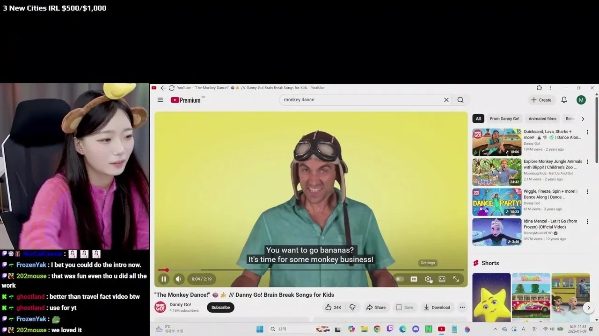Click Idina Menzel - Let It Go title

point(550,224)
